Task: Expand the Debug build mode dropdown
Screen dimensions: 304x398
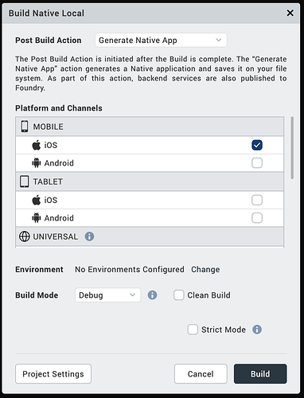Action: [x=108, y=295]
